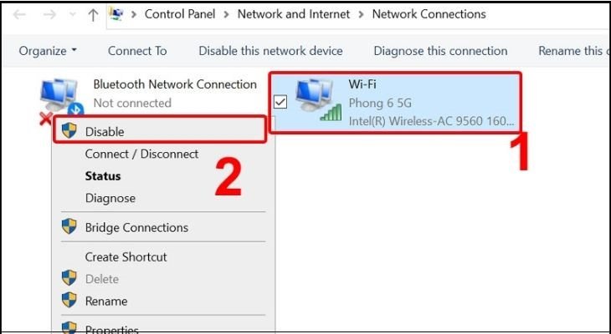
Task: Click the shield icon beside Rename
Action: coord(70,301)
